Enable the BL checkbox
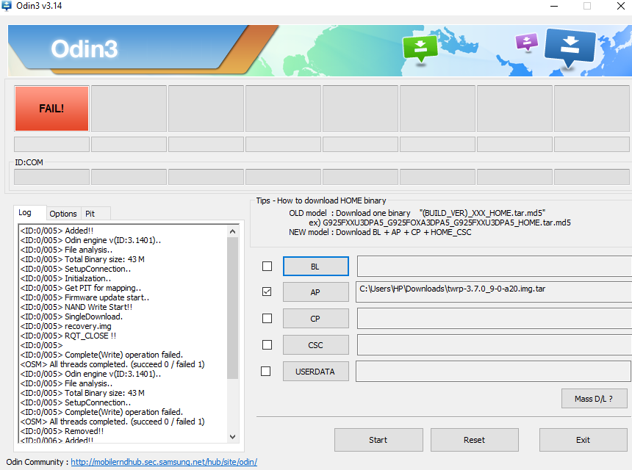The image size is (632, 470). tap(267, 267)
